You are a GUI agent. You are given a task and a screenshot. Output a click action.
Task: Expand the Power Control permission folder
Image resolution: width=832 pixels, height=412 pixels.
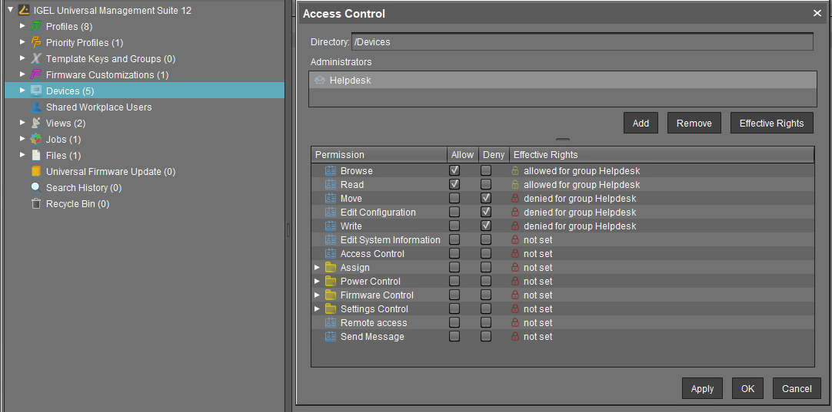(317, 282)
